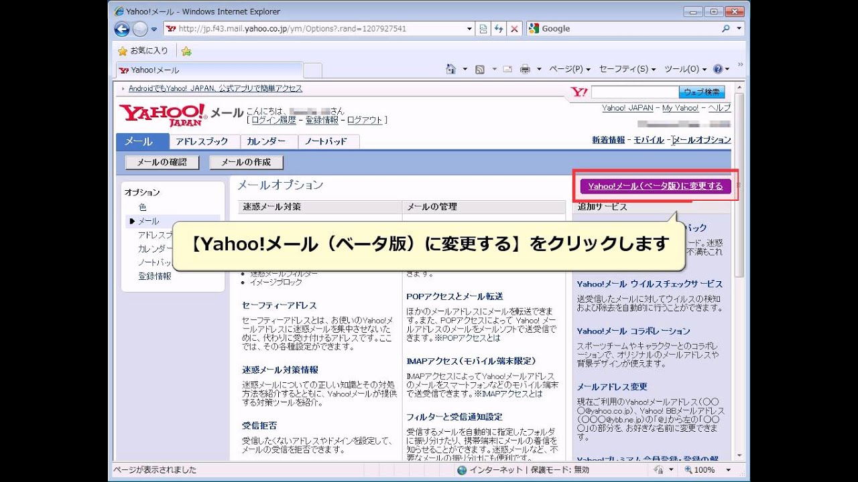Open the ツール(O) menu

[686, 69]
